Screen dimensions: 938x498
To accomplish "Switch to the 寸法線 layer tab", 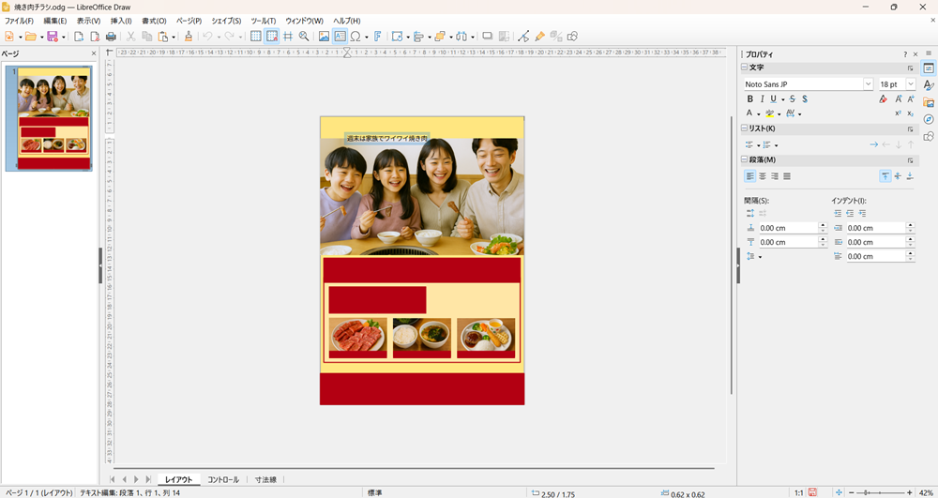I will tap(265, 479).
